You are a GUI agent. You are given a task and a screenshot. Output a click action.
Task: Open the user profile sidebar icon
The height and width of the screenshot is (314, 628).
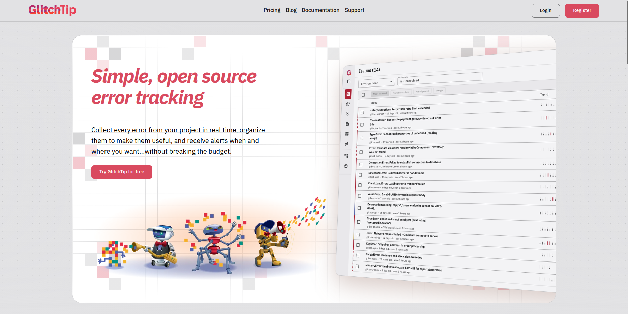[346, 166]
